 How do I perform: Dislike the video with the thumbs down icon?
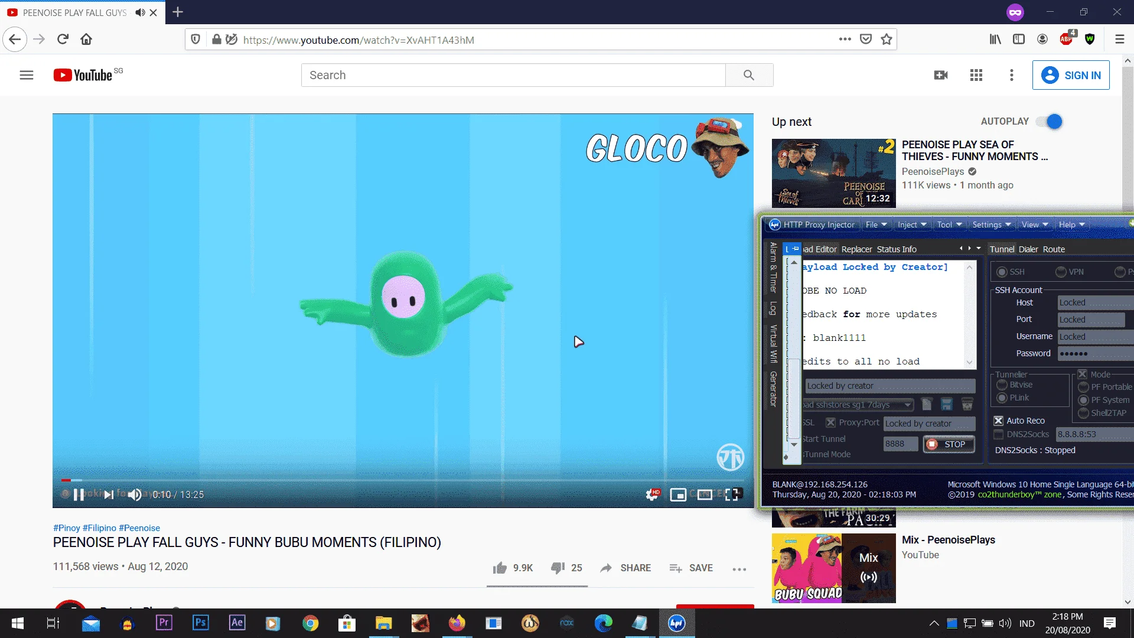(x=558, y=568)
